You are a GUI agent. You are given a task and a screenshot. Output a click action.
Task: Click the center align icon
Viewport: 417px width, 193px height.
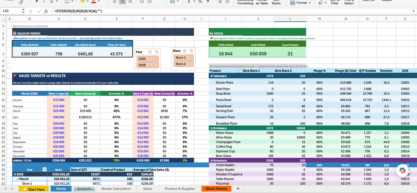click(122, 1)
